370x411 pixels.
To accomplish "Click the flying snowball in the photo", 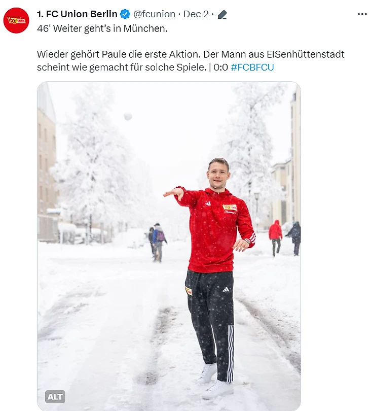I will [x=128, y=116].
